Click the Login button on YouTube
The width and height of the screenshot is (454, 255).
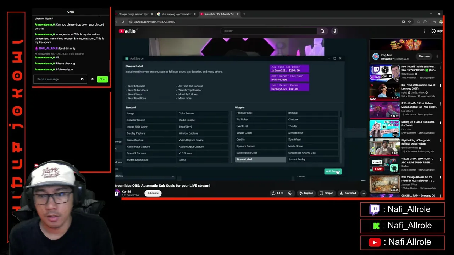pos(437,31)
